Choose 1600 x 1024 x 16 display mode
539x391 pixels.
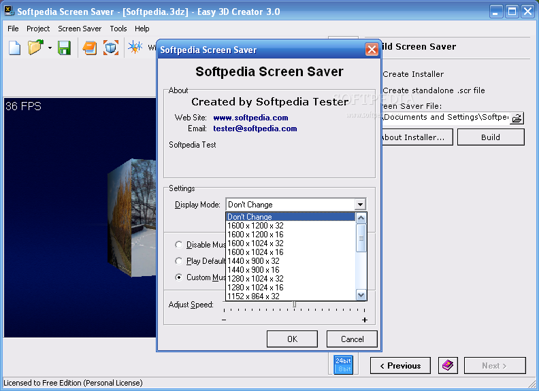tap(291, 252)
